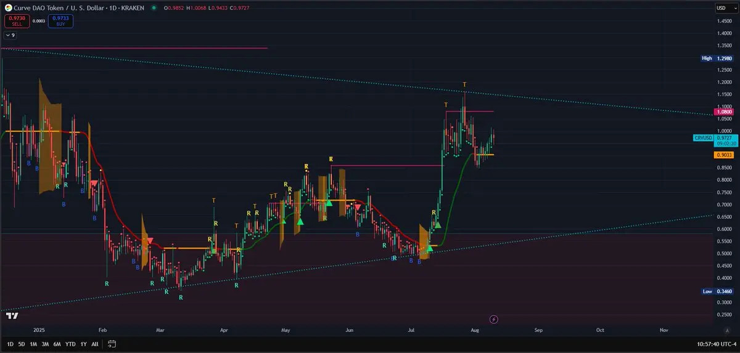The height and width of the screenshot is (353, 740).
Task: Click the Apr label on time axis
Action: (223, 330)
